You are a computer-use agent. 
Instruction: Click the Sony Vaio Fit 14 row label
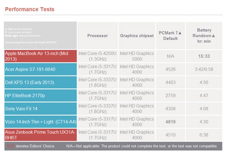coord(40,109)
